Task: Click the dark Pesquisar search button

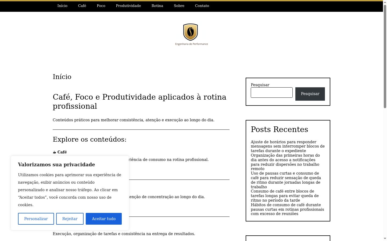Action: coord(310,94)
